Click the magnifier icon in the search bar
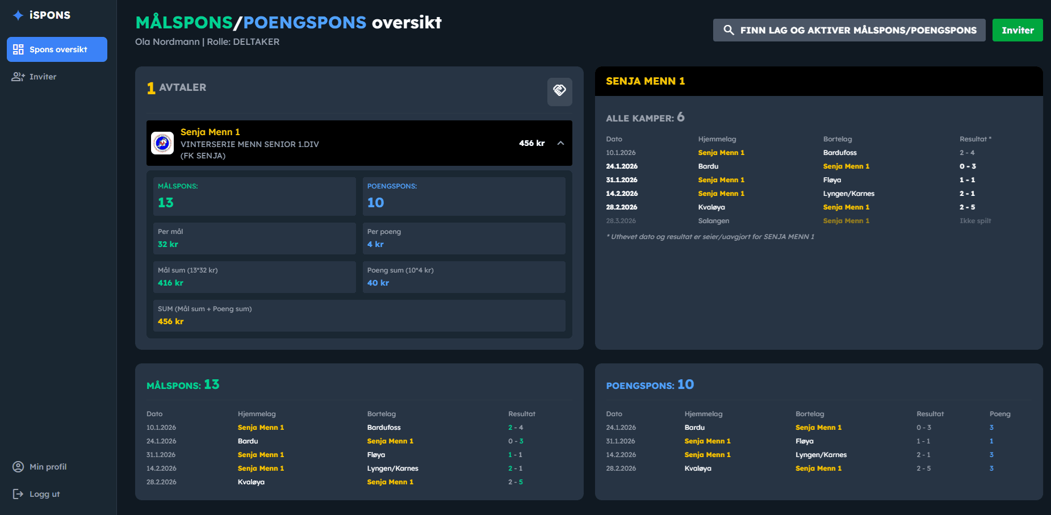The height and width of the screenshot is (515, 1051). pyautogui.click(x=729, y=30)
